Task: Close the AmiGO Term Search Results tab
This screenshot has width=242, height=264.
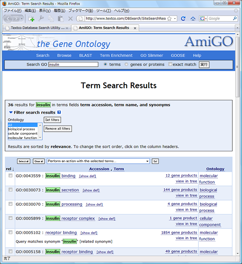Action: tap(135, 28)
